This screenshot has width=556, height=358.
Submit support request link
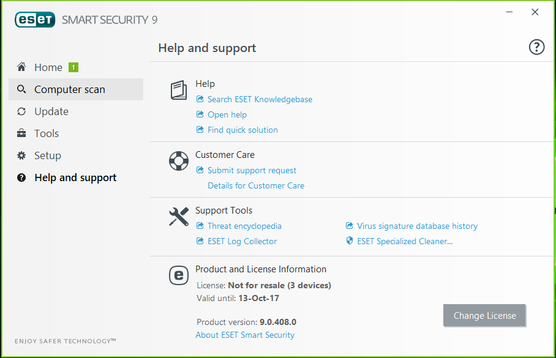(x=252, y=170)
